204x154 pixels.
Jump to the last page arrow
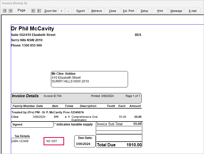(39, 11)
